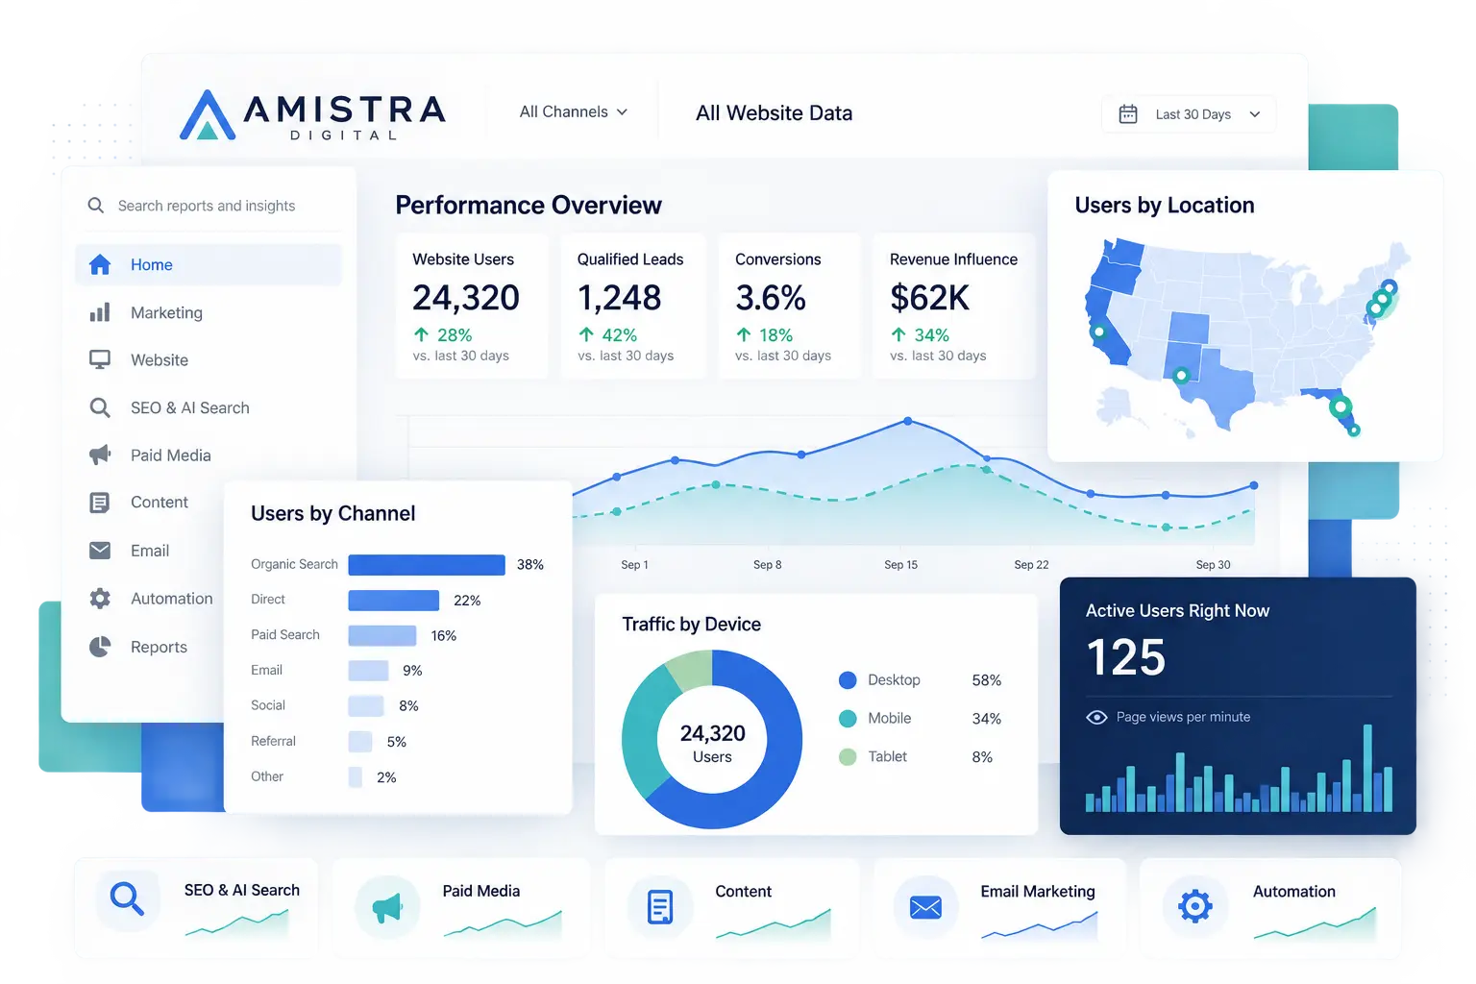Open Content in the sidebar
Viewport: 1476px width, 984px height.
click(160, 503)
